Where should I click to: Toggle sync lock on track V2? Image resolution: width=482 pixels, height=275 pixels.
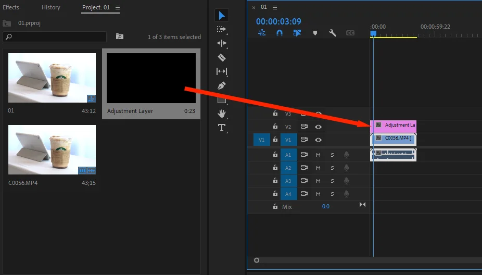[305, 127]
